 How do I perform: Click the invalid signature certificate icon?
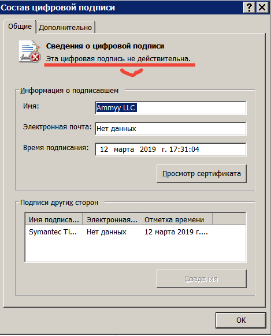coord(30,51)
